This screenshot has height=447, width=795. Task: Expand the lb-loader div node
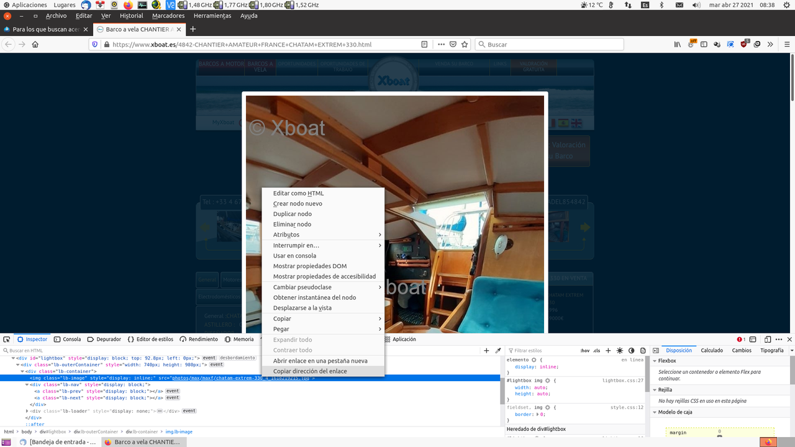tap(27, 411)
